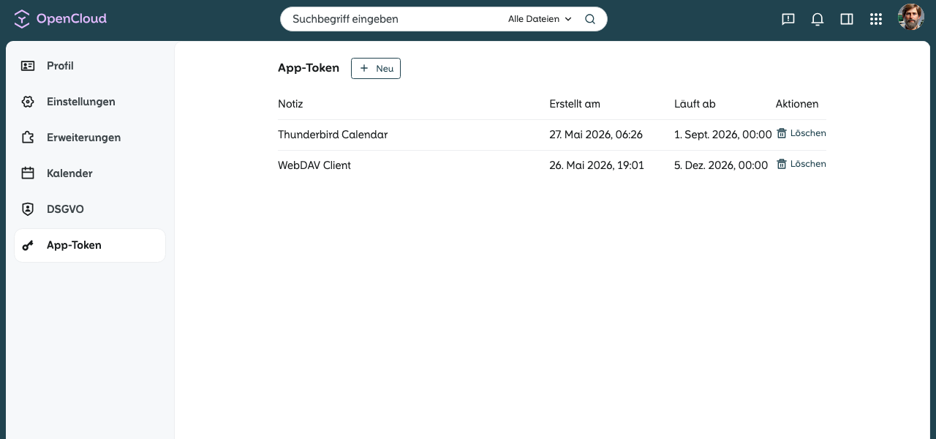The width and height of the screenshot is (936, 439).
Task: Click the Erstellt am column header
Action: tap(575, 104)
